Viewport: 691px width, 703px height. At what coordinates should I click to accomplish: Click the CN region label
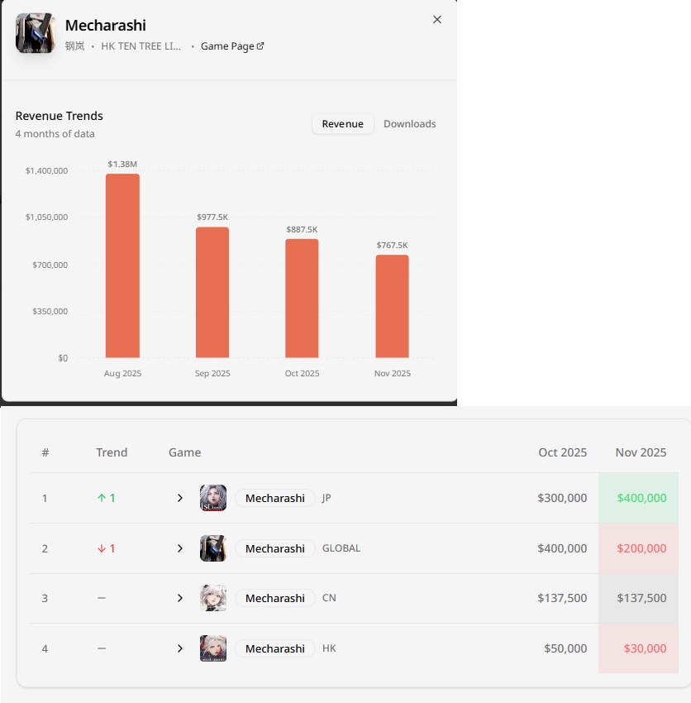[329, 598]
